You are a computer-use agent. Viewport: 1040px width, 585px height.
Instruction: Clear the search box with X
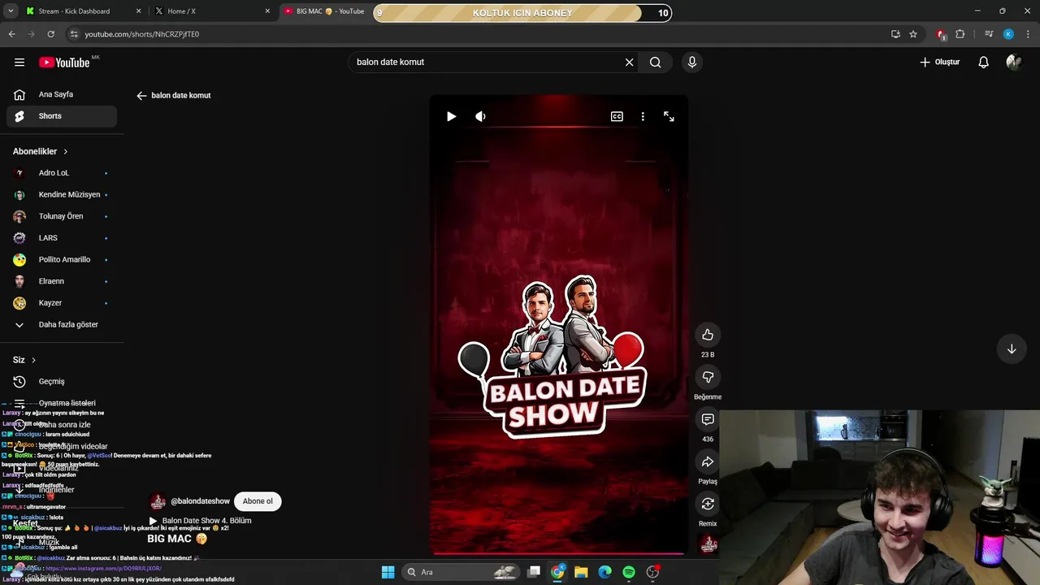point(629,63)
